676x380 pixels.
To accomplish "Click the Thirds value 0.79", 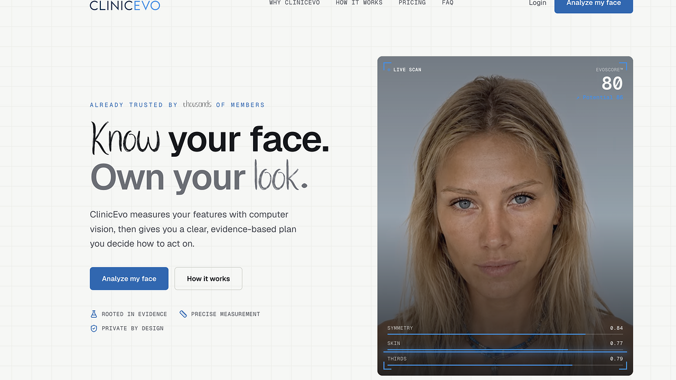I will (616, 359).
